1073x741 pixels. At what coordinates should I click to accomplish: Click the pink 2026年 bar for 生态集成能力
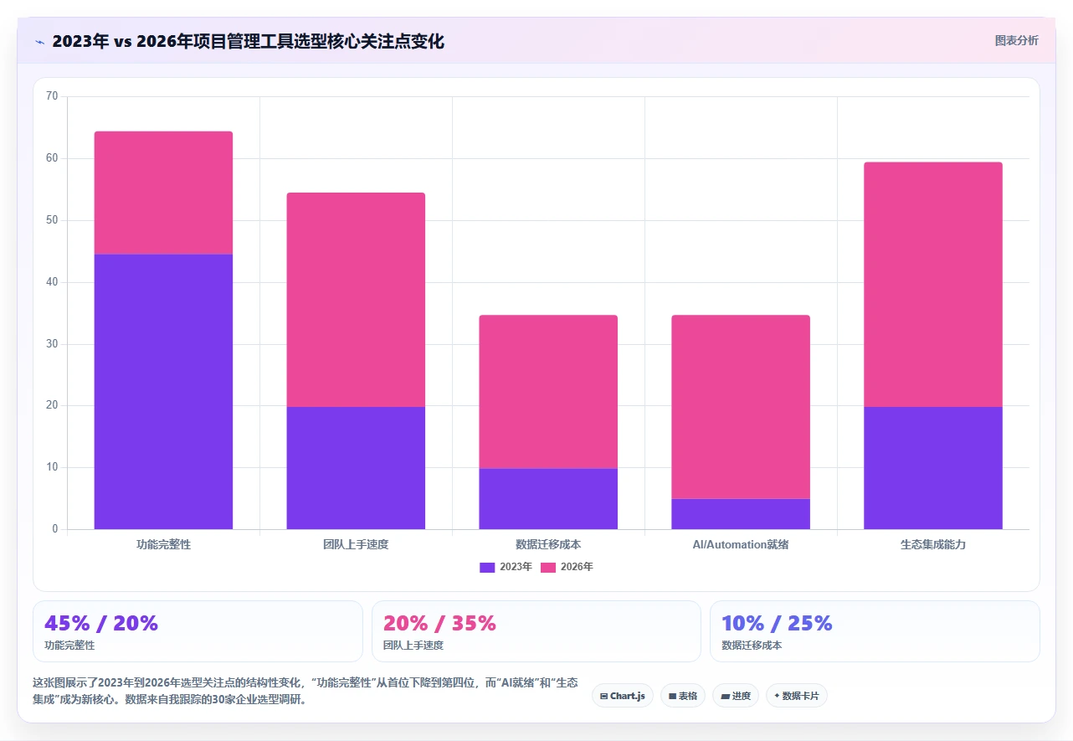click(933, 285)
